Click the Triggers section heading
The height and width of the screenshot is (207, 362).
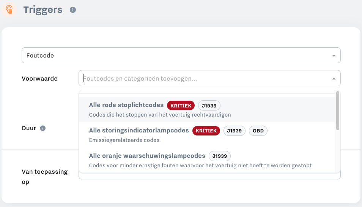[43, 10]
